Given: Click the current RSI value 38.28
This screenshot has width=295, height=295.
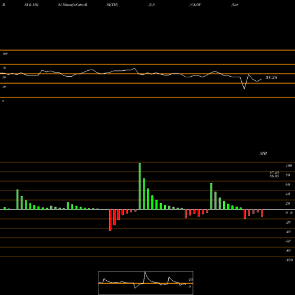Looking at the screenshot, I should tap(271, 78).
